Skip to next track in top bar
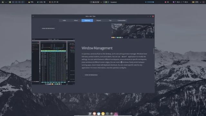 (x=108, y=2)
